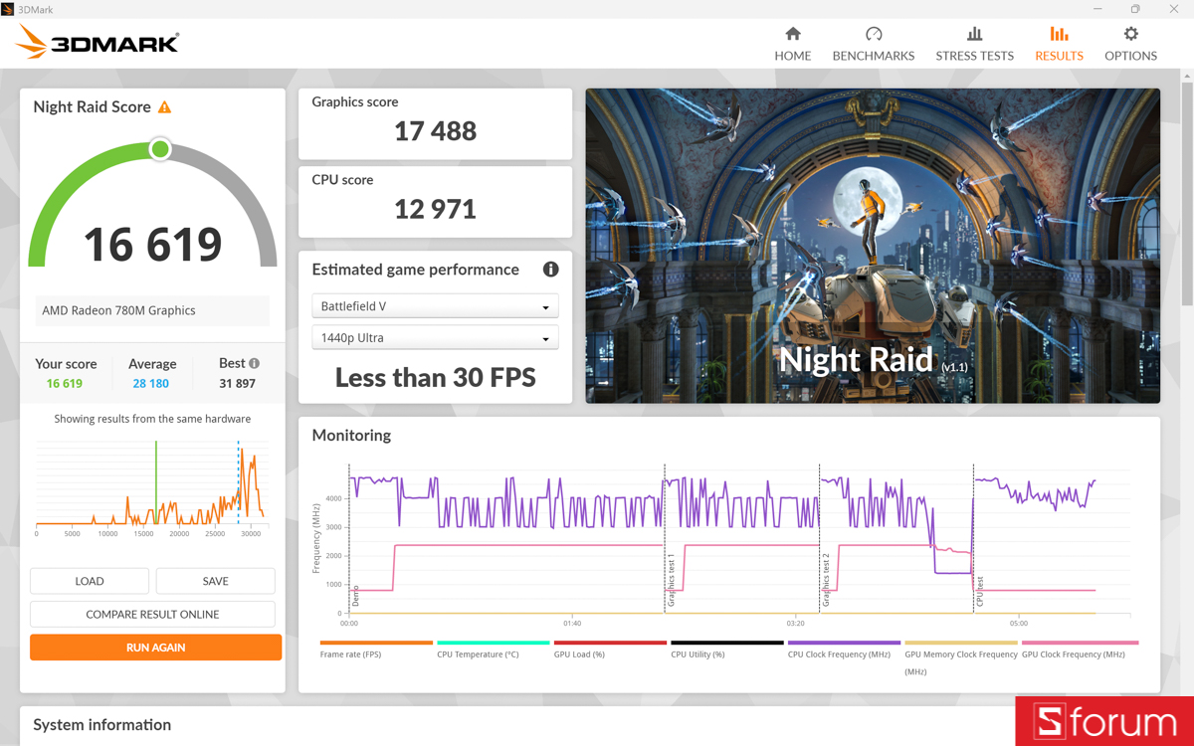Click the Night Raid benchmark image
This screenshot has height=746, width=1194.
coord(873,246)
